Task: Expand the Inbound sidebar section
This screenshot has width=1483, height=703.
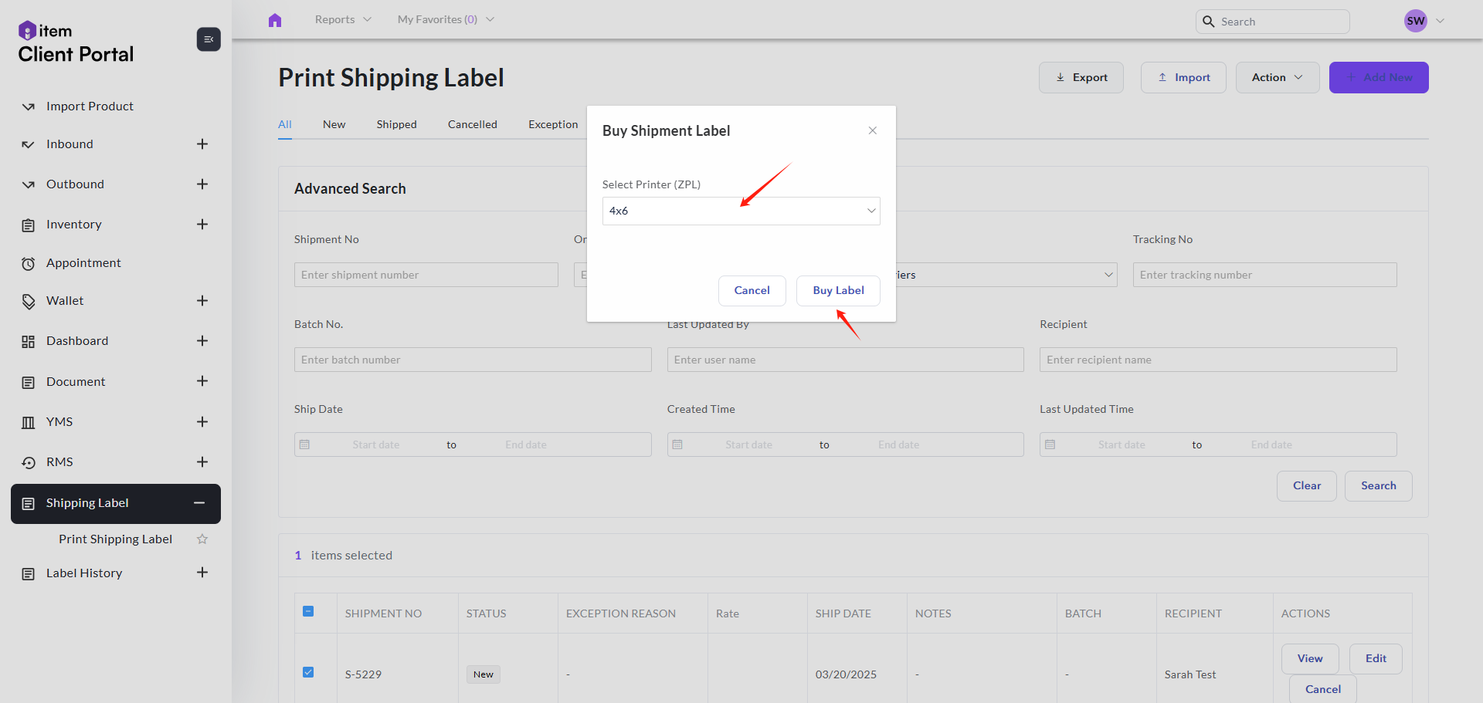Action: [202, 144]
